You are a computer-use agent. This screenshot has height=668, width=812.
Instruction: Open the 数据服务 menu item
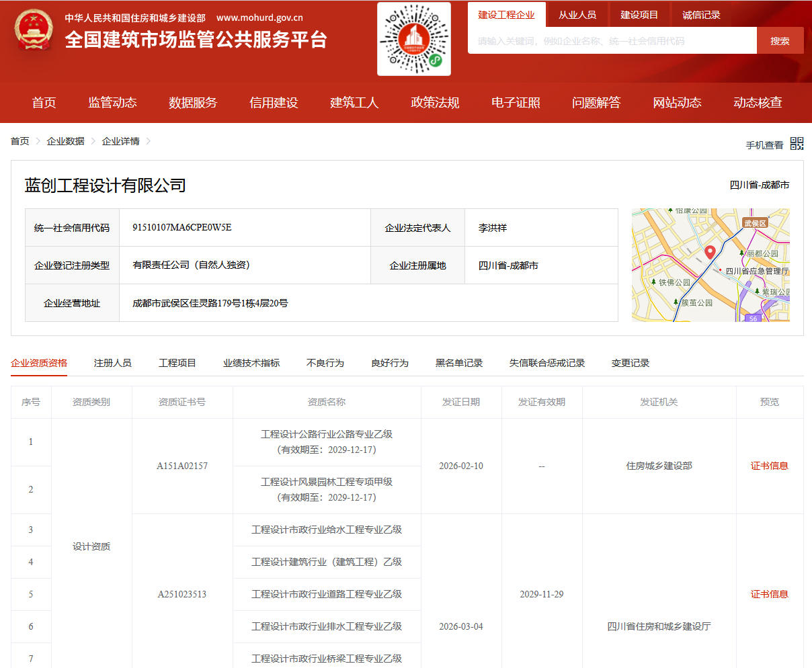[x=193, y=103]
